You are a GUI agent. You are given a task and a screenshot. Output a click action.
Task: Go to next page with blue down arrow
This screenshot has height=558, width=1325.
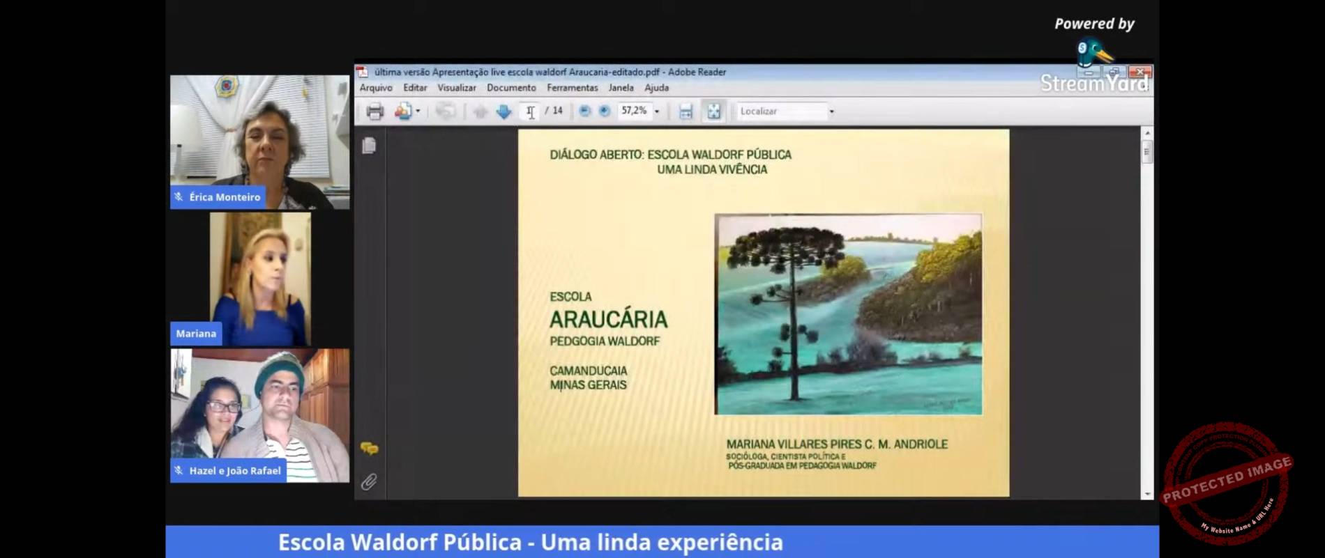click(x=503, y=111)
